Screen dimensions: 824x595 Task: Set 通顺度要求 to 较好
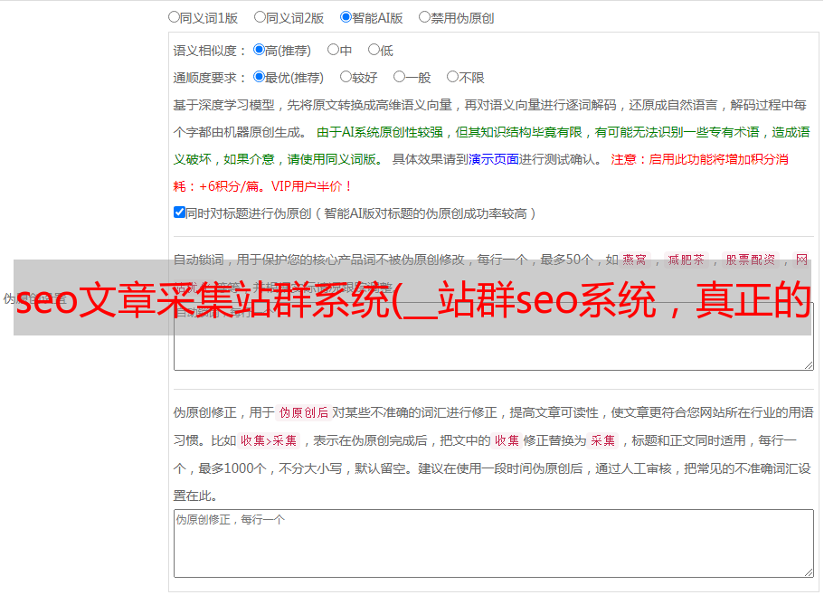(346, 77)
